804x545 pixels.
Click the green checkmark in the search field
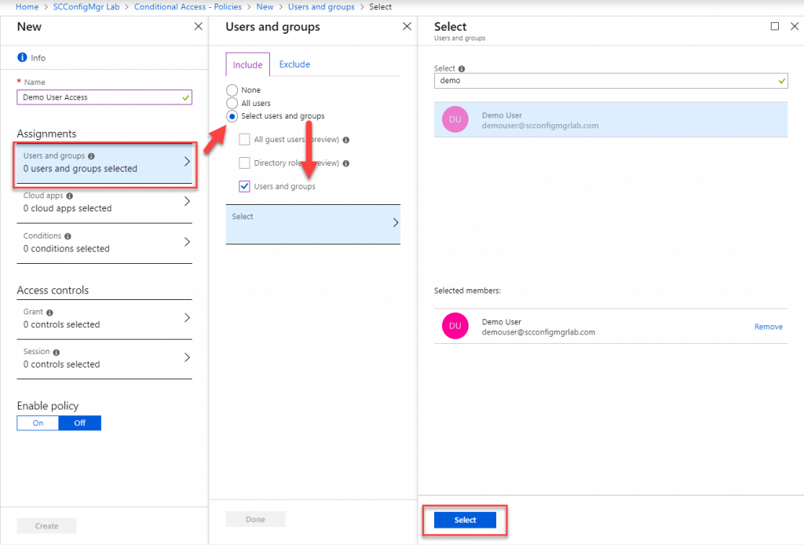coord(780,80)
